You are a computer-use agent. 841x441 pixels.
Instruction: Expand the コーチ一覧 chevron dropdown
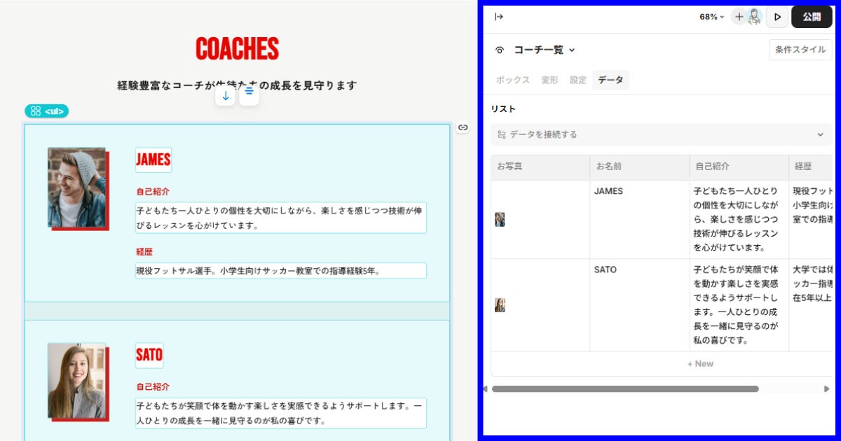coord(570,50)
